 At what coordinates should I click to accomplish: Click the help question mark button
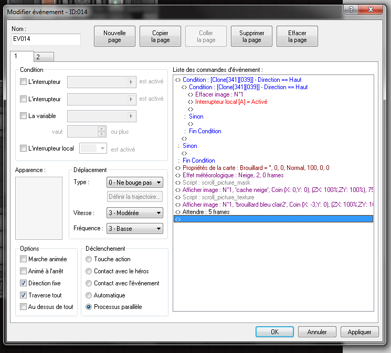[x=351, y=10]
